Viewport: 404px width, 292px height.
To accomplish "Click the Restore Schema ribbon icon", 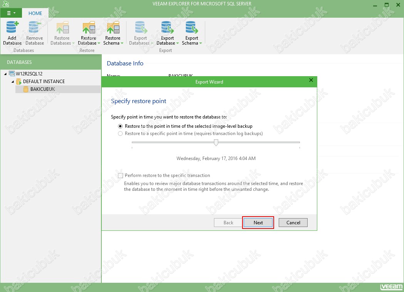I will [113, 27].
